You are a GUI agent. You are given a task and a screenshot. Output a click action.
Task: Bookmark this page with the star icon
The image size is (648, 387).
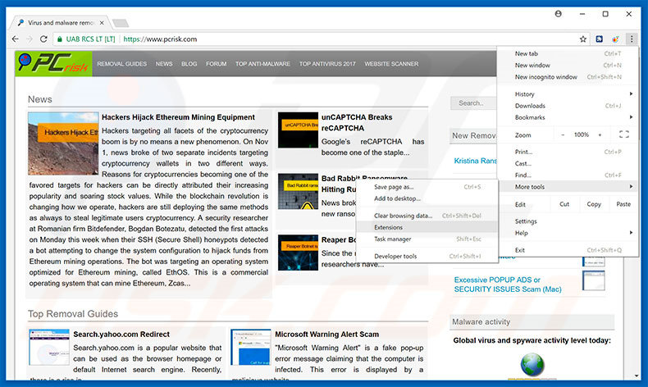point(583,39)
